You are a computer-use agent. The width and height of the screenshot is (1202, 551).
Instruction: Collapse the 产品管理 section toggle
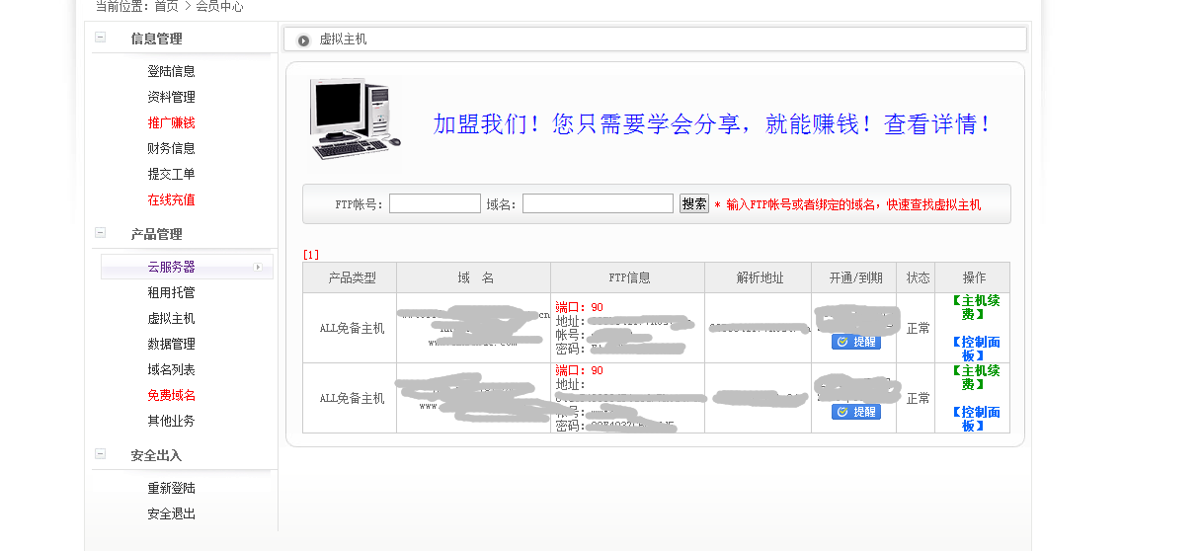[x=100, y=233]
